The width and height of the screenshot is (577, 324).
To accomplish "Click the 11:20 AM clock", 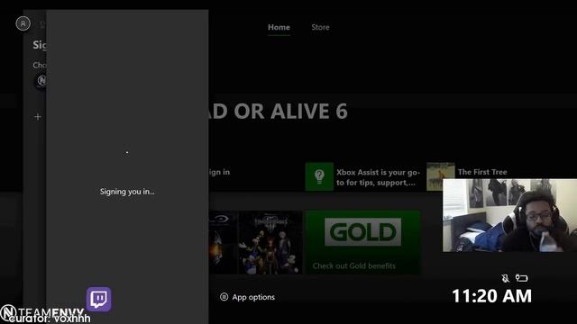I will [x=491, y=296].
